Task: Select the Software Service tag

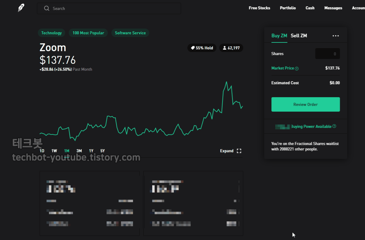Action: tap(130, 33)
